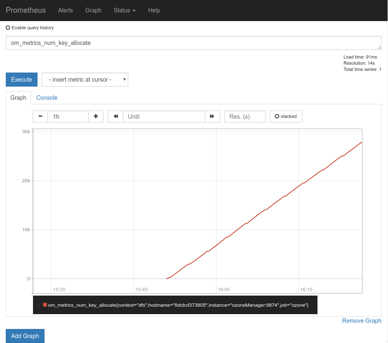Toggle series checkmark in the legend
Viewport: 388px width, 343px height.
pos(39,305)
